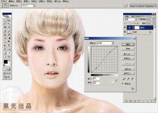The image size is (158, 113).
Task: Choose the pencil draw-curve mode icon
Action: pos(115,81)
